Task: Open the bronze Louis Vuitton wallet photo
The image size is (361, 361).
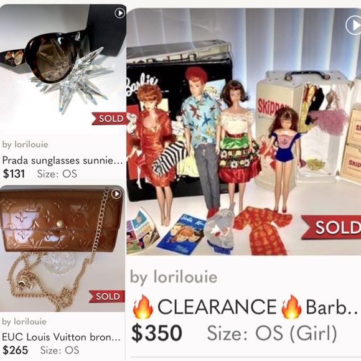Action: tap(62, 248)
